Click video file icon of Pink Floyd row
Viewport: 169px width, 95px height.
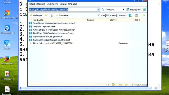pyautogui.click(x=31, y=33)
